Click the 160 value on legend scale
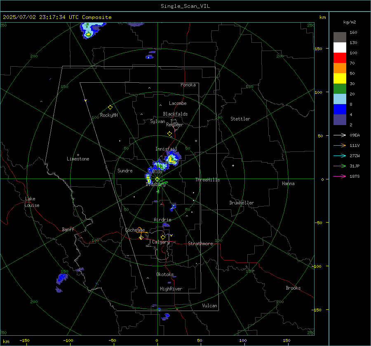Viewport: 371px width, 346px height. point(353,33)
